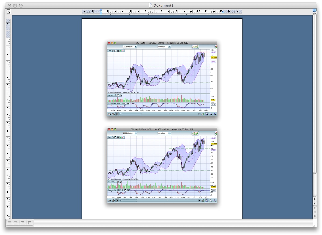This screenshot has width=322, height=235.
Task: Open the Select Browse Object circle button
Action: (314, 212)
